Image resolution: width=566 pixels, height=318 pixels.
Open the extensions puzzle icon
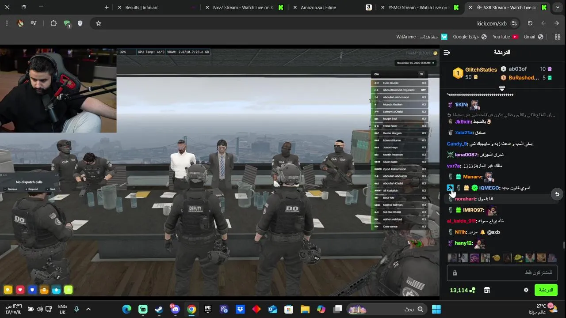pyautogui.click(x=54, y=23)
